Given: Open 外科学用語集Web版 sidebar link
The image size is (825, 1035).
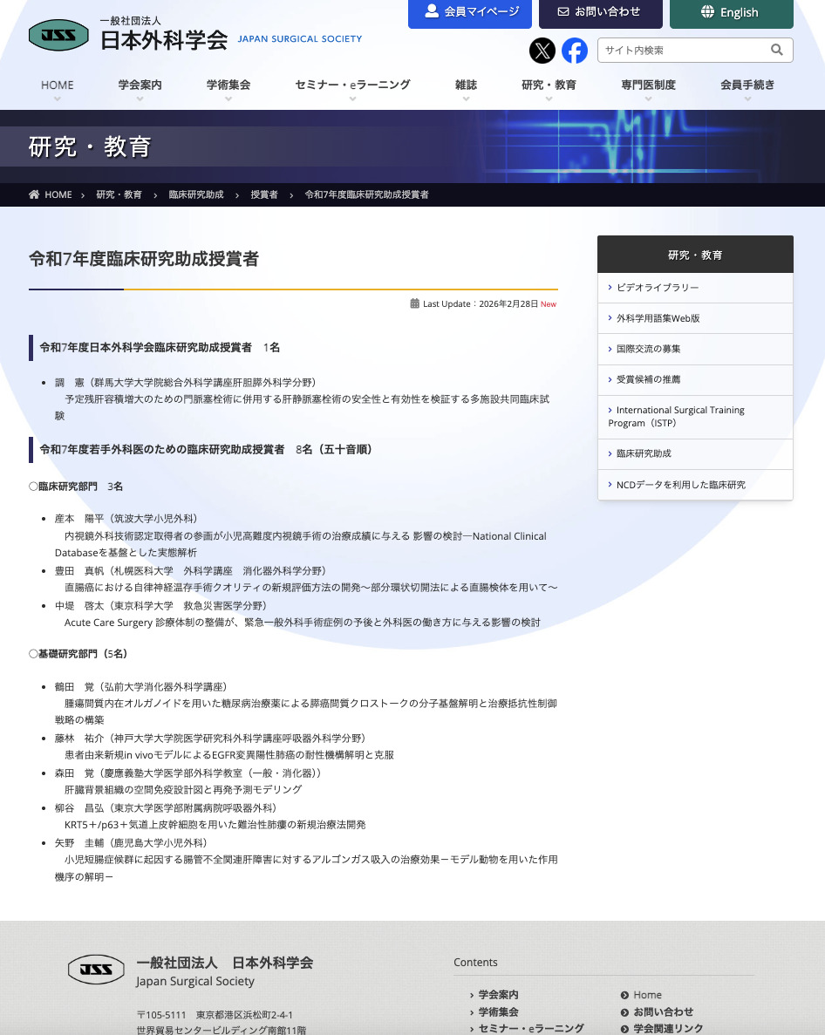Looking at the screenshot, I should click(658, 318).
